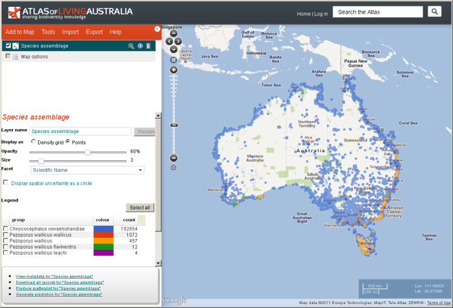Image resolution: width=453 pixels, height=308 pixels.
Task: Open Download all records for Species assemblage
Action: click(59, 282)
